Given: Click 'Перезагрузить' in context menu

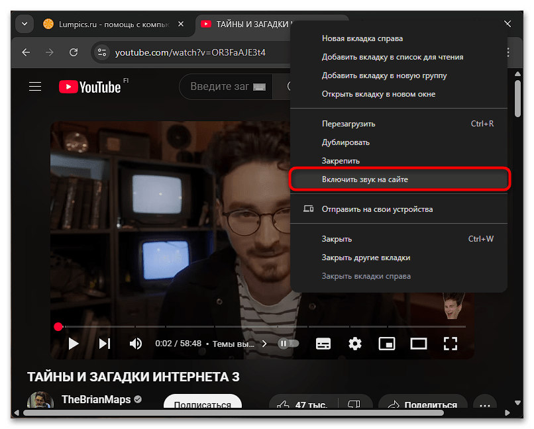Looking at the screenshot, I should click(398, 124).
